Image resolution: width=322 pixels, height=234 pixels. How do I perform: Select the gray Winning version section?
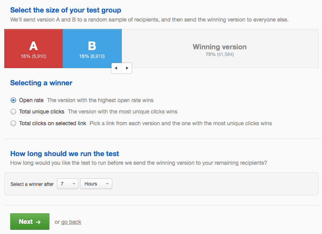[x=219, y=48]
